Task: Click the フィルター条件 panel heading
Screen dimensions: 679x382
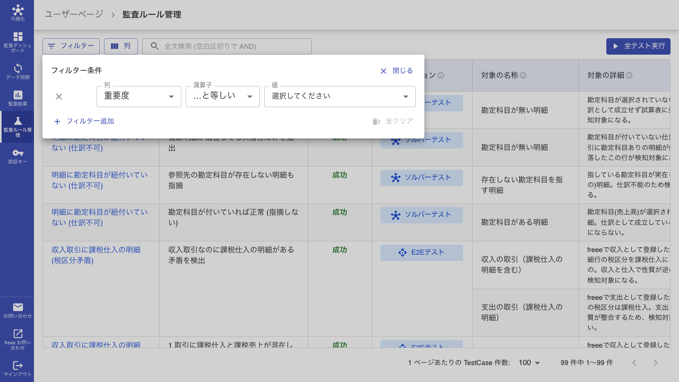Action: coord(76,71)
